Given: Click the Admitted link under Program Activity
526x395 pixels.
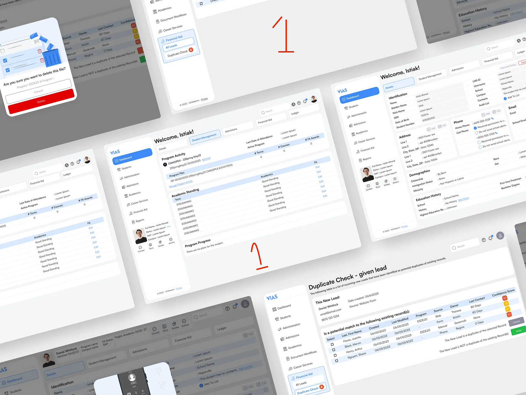Looking at the screenshot, I should coord(206,159).
